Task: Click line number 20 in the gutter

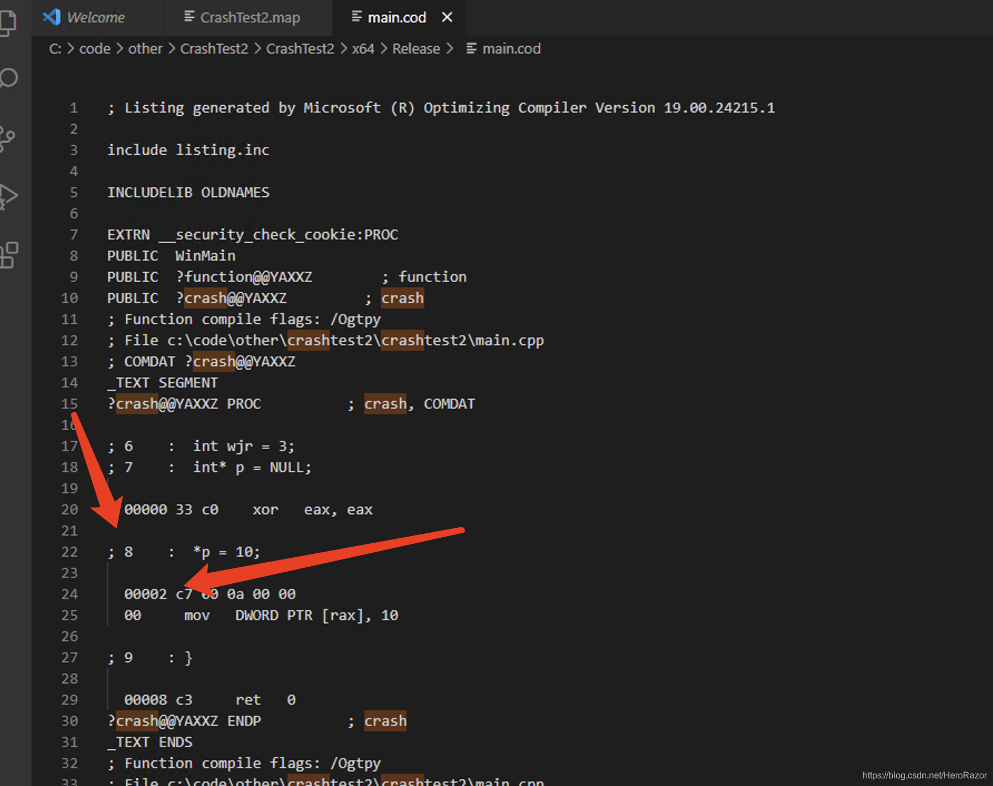Action: pos(70,510)
